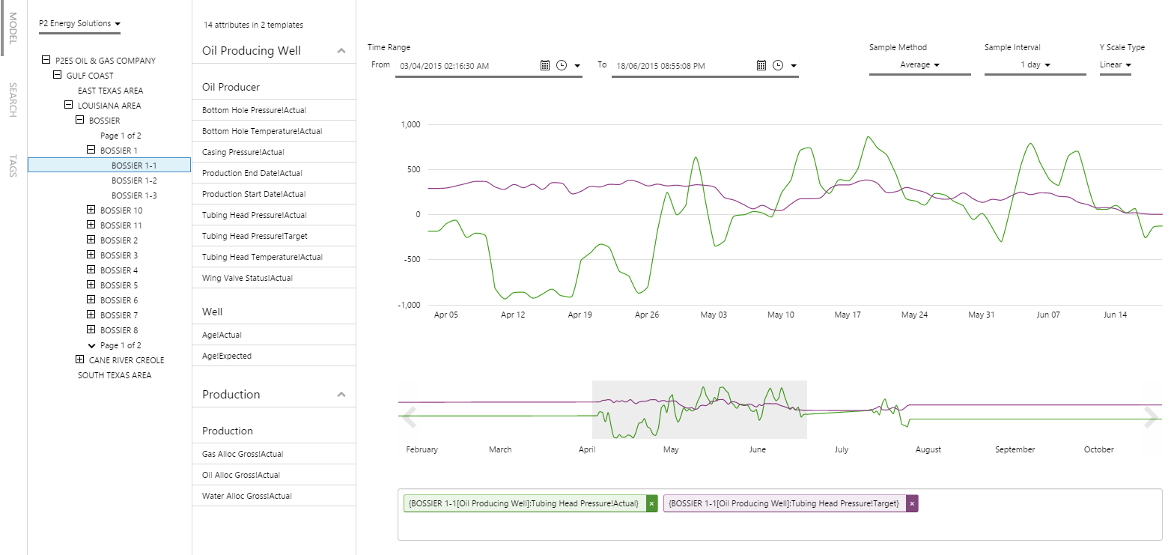Expand the BOSSIER 10 tree node
Screen dimensions: 1174x555
(x=91, y=210)
